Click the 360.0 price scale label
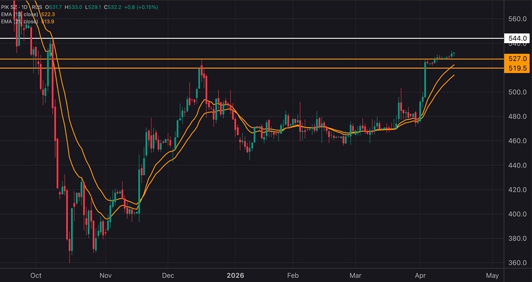 point(518,263)
